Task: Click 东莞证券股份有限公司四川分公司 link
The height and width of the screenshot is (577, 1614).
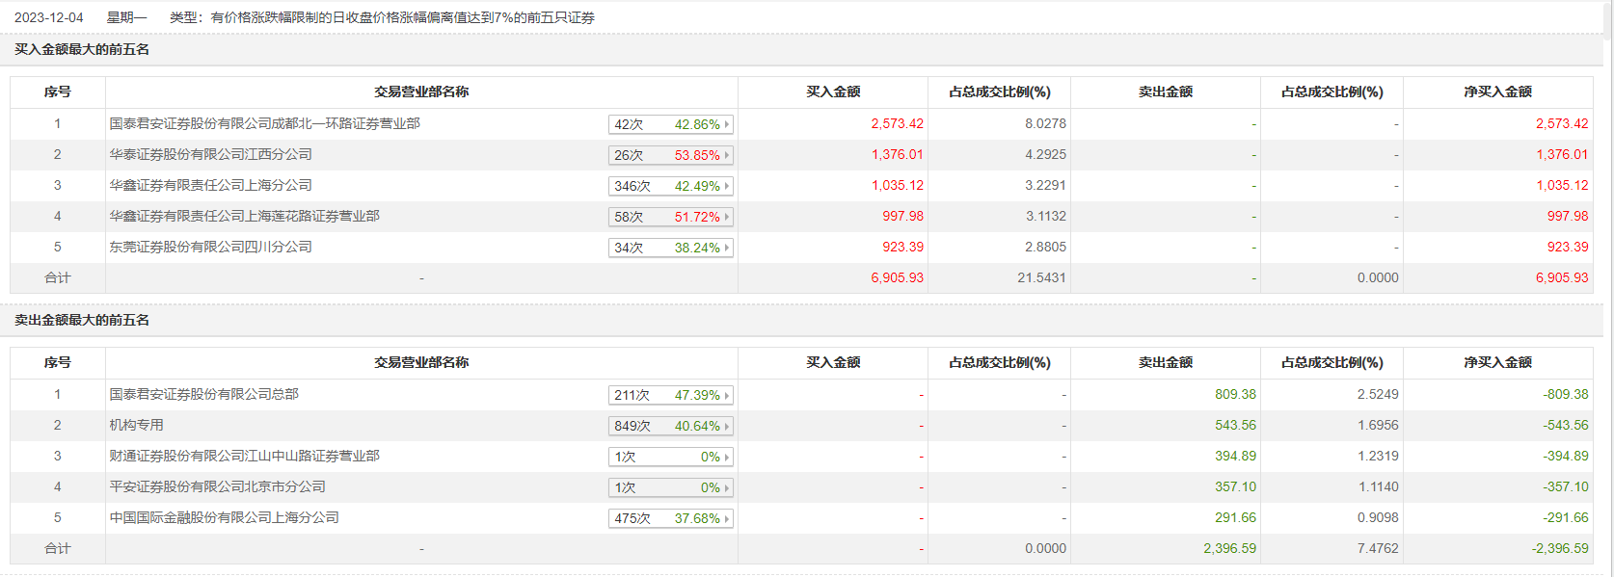Action: pyautogui.click(x=210, y=247)
